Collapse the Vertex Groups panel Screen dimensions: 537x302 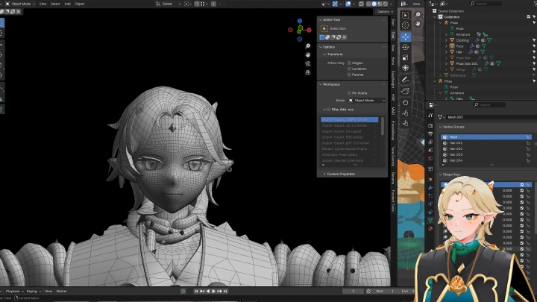441,127
